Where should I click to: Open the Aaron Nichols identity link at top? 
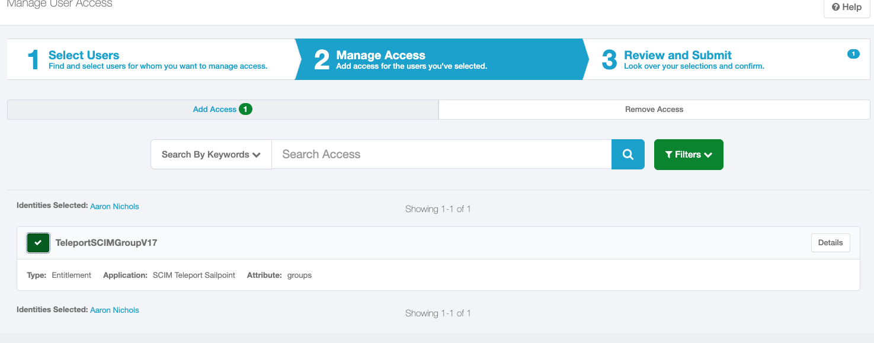(x=114, y=206)
